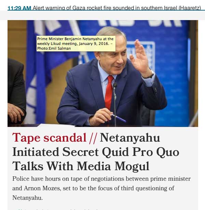Image resolution: width=205 pixels, height=210 pixels.
Task: Click the red double-slash separator in the headline
Action: pos(93,138)
